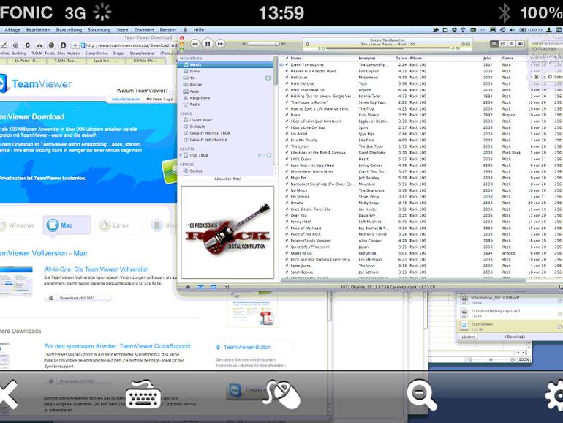This screenshot has height=423, width=563.
Task: Uncheck the Green Tambourine song checkbox
Action: [x=287, y=64]
